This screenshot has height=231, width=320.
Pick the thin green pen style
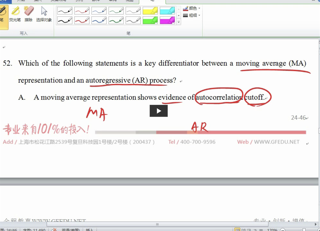116,10
